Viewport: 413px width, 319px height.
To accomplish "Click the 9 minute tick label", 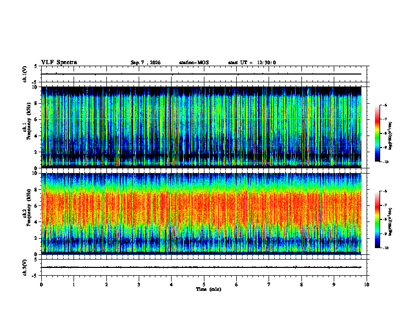I will tap(334, 285).
